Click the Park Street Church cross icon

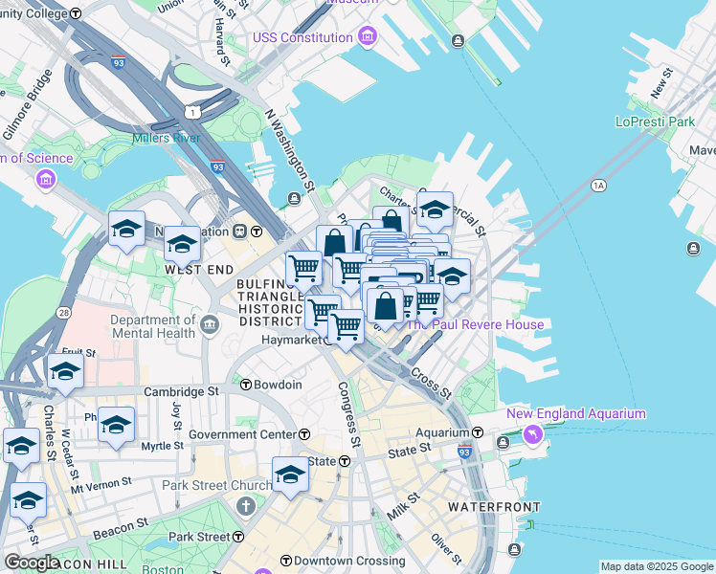(x=246, y=506)
